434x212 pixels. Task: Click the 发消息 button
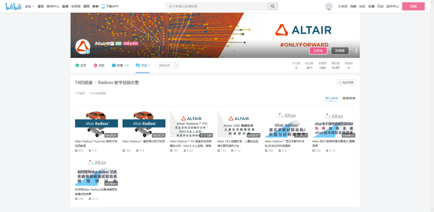pyautogui.click(x=340, y=51)
